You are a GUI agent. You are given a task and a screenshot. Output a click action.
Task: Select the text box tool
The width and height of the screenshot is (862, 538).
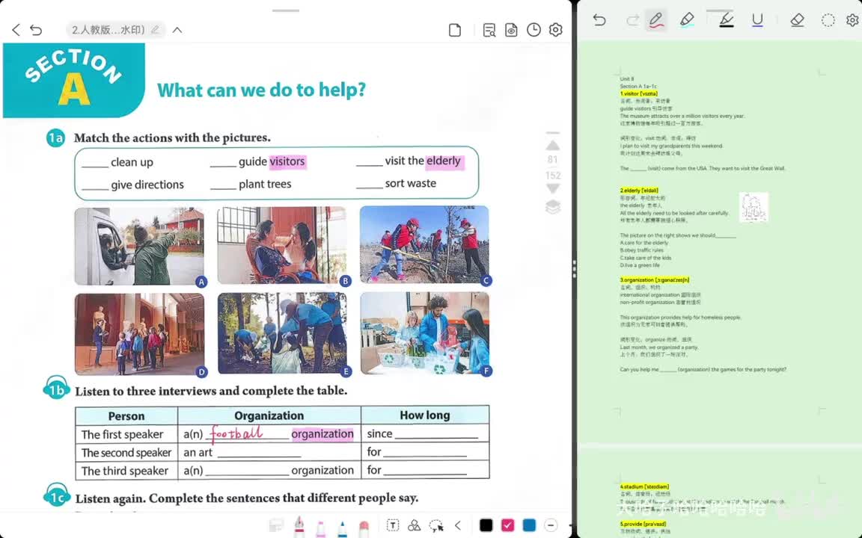point(393,525)
